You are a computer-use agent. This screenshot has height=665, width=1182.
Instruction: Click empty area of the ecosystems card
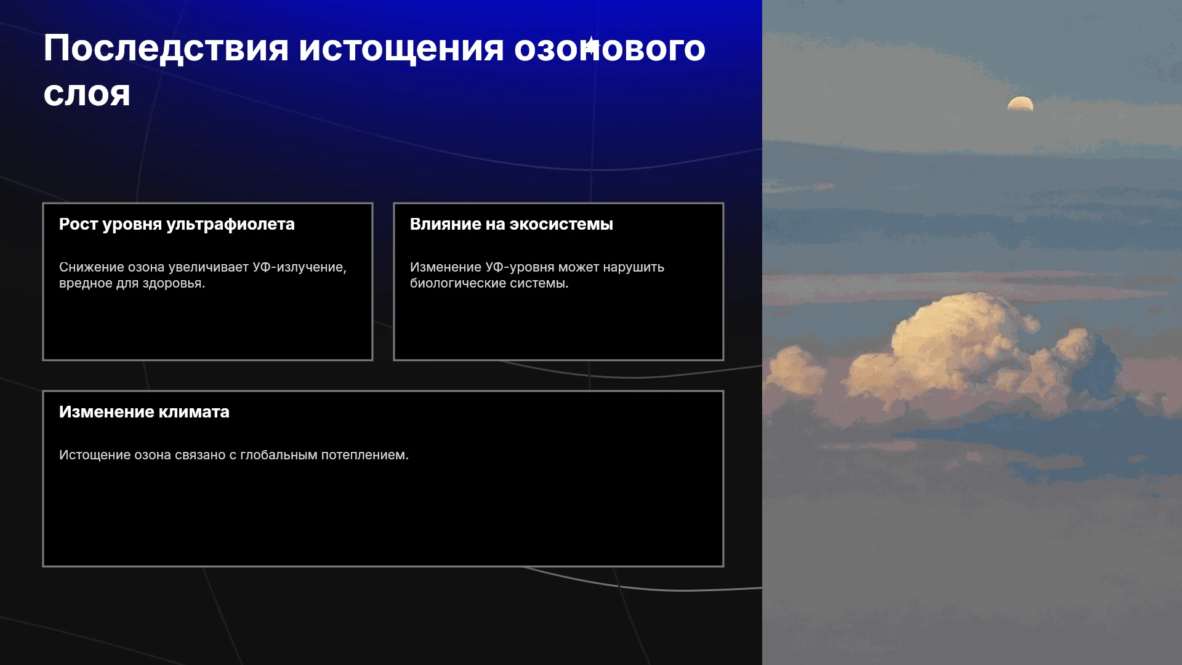tap(558, 325)
